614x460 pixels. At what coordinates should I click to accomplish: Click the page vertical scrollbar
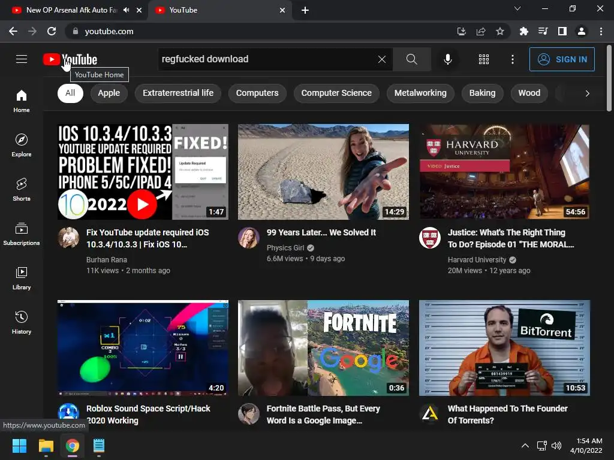pyautogui.click(x=609, y=78)
